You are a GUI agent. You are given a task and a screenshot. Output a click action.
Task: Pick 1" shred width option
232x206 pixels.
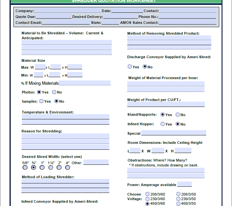[42, 167]
